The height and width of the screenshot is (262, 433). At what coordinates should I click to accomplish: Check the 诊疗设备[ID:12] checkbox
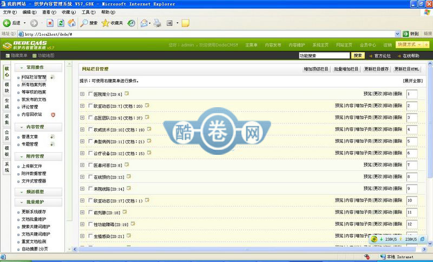(x=90, y=153)
